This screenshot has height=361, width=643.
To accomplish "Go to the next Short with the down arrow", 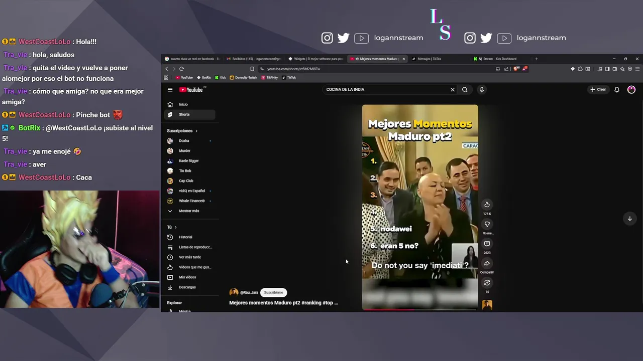I will pos(629,219).
